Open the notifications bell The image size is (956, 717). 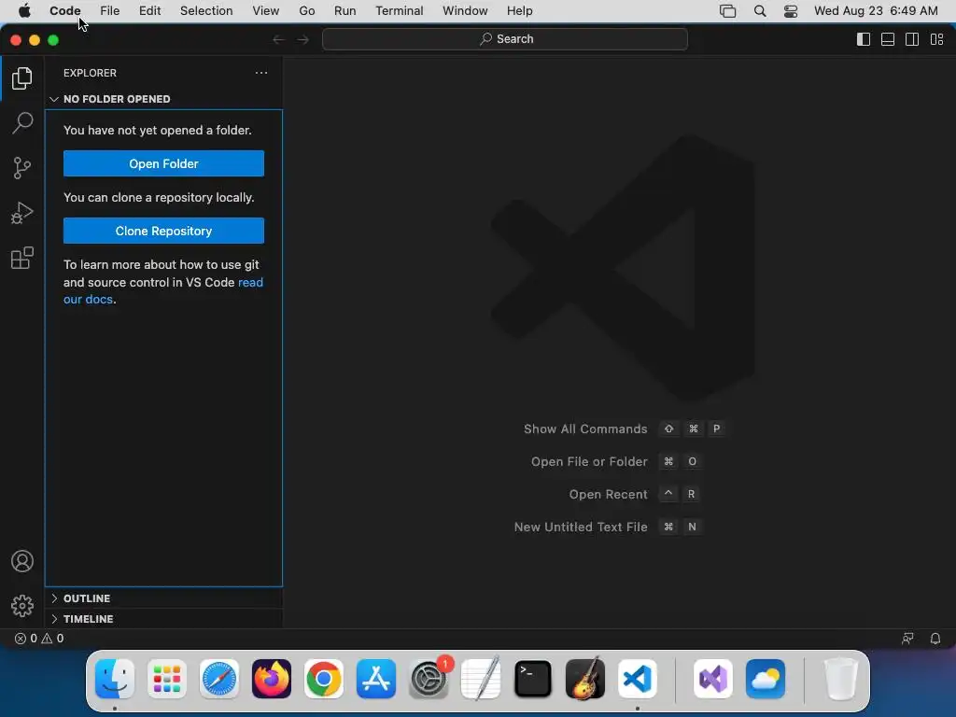(x=935, y=639)
